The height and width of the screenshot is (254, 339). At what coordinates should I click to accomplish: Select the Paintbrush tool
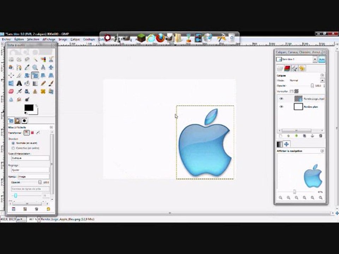51,83
